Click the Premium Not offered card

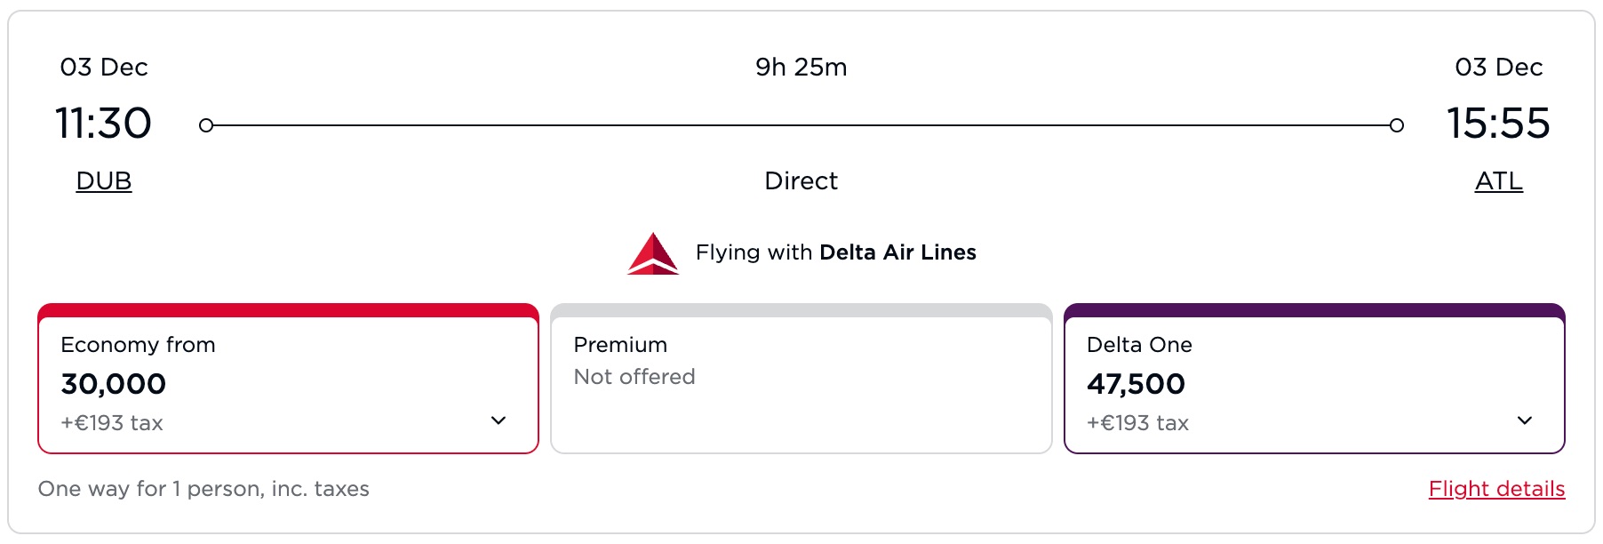pos(801,380)
